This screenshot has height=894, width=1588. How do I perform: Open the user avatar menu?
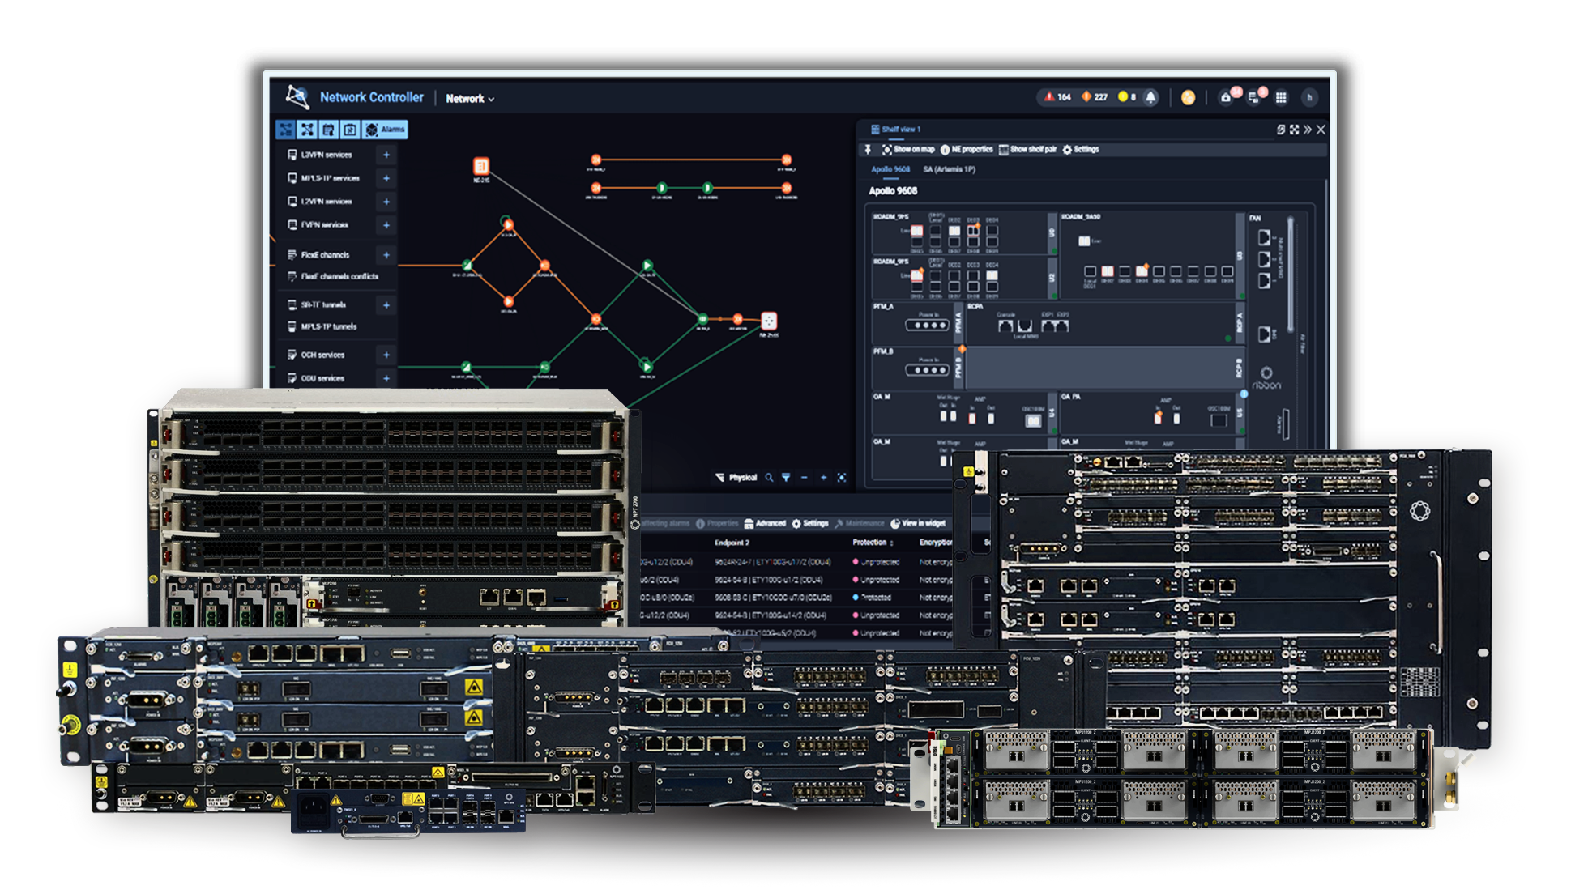pos(1309,98)
